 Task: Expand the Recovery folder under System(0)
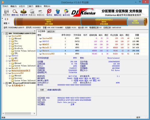[10, 46]
